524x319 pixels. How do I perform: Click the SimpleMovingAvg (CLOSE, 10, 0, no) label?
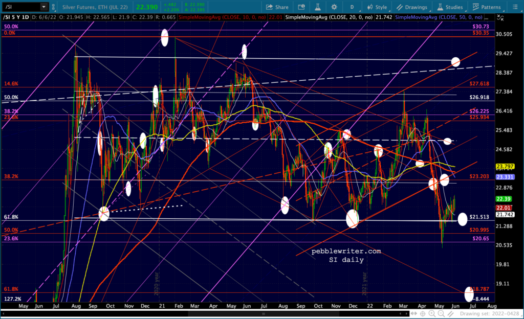point(222,17)
